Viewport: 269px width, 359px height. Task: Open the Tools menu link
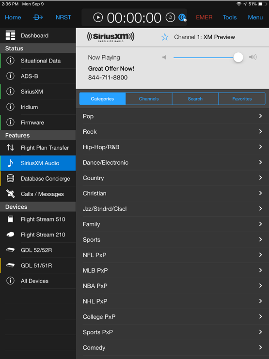pyautogui.click(x=230, y=17)
